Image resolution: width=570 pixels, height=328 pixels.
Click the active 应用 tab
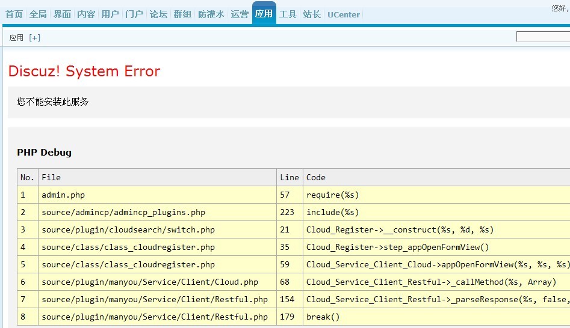(264, 13)
